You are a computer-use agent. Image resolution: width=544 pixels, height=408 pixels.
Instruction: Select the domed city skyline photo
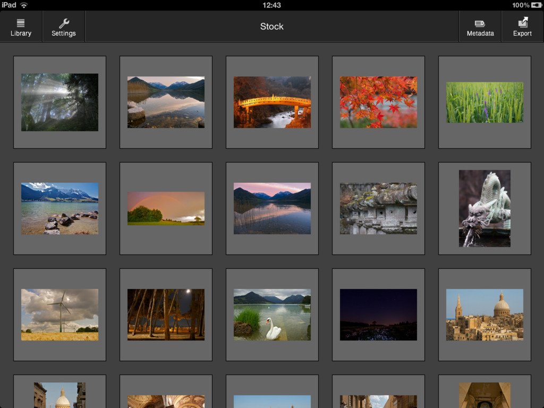(x=484, y=314)
